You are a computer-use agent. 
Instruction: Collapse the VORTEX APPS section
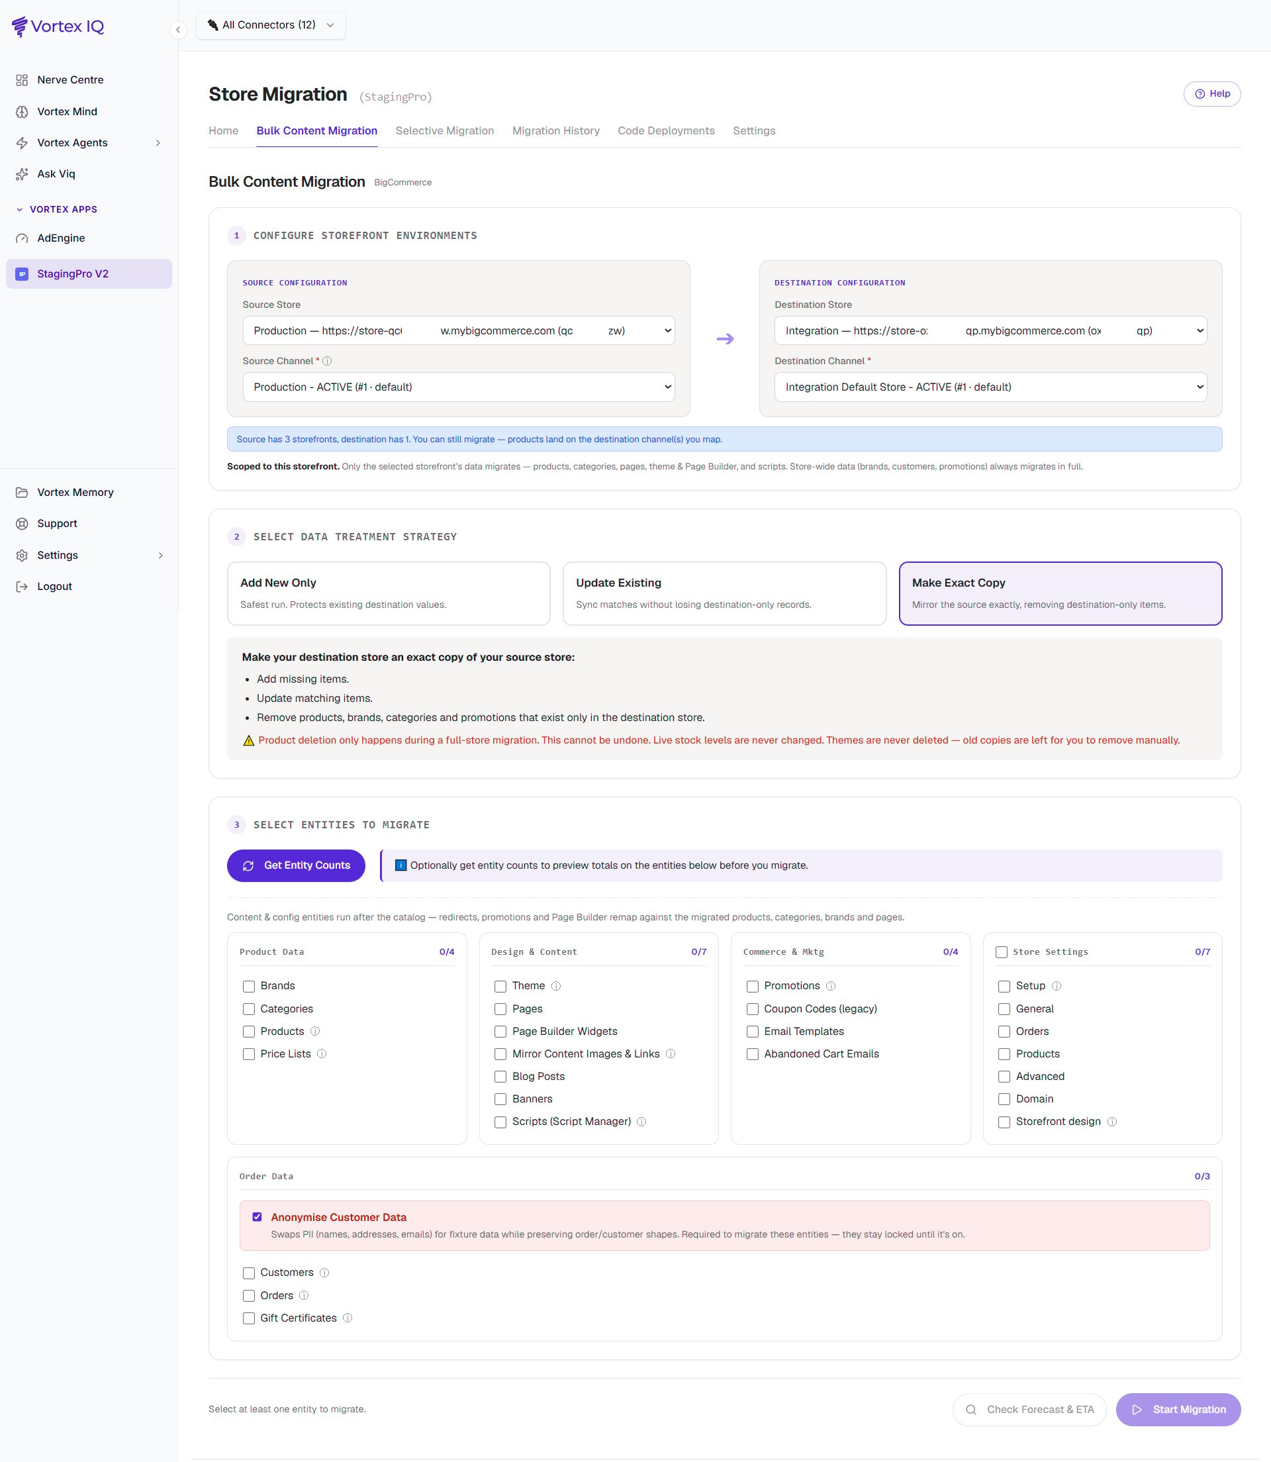pyautogui.click(x=57, y=209)
